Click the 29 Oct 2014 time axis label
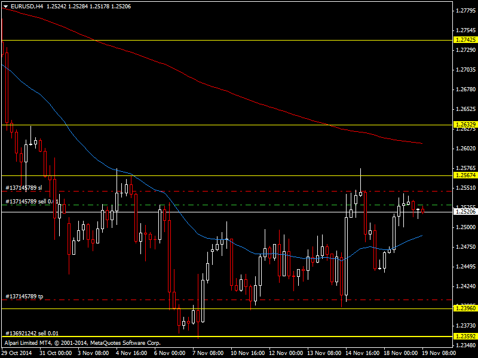The height and width of the screenshot is (358, 478). [x=17, y=353]
